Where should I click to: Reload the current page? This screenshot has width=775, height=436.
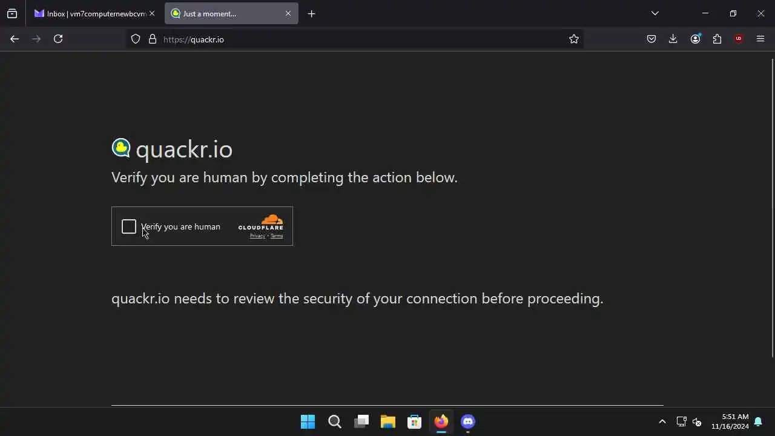tap(58, 39)
